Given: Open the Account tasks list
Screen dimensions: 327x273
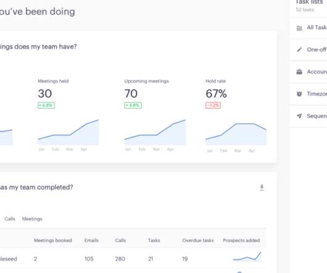Looking at the screenshot, I should (308, 72).
